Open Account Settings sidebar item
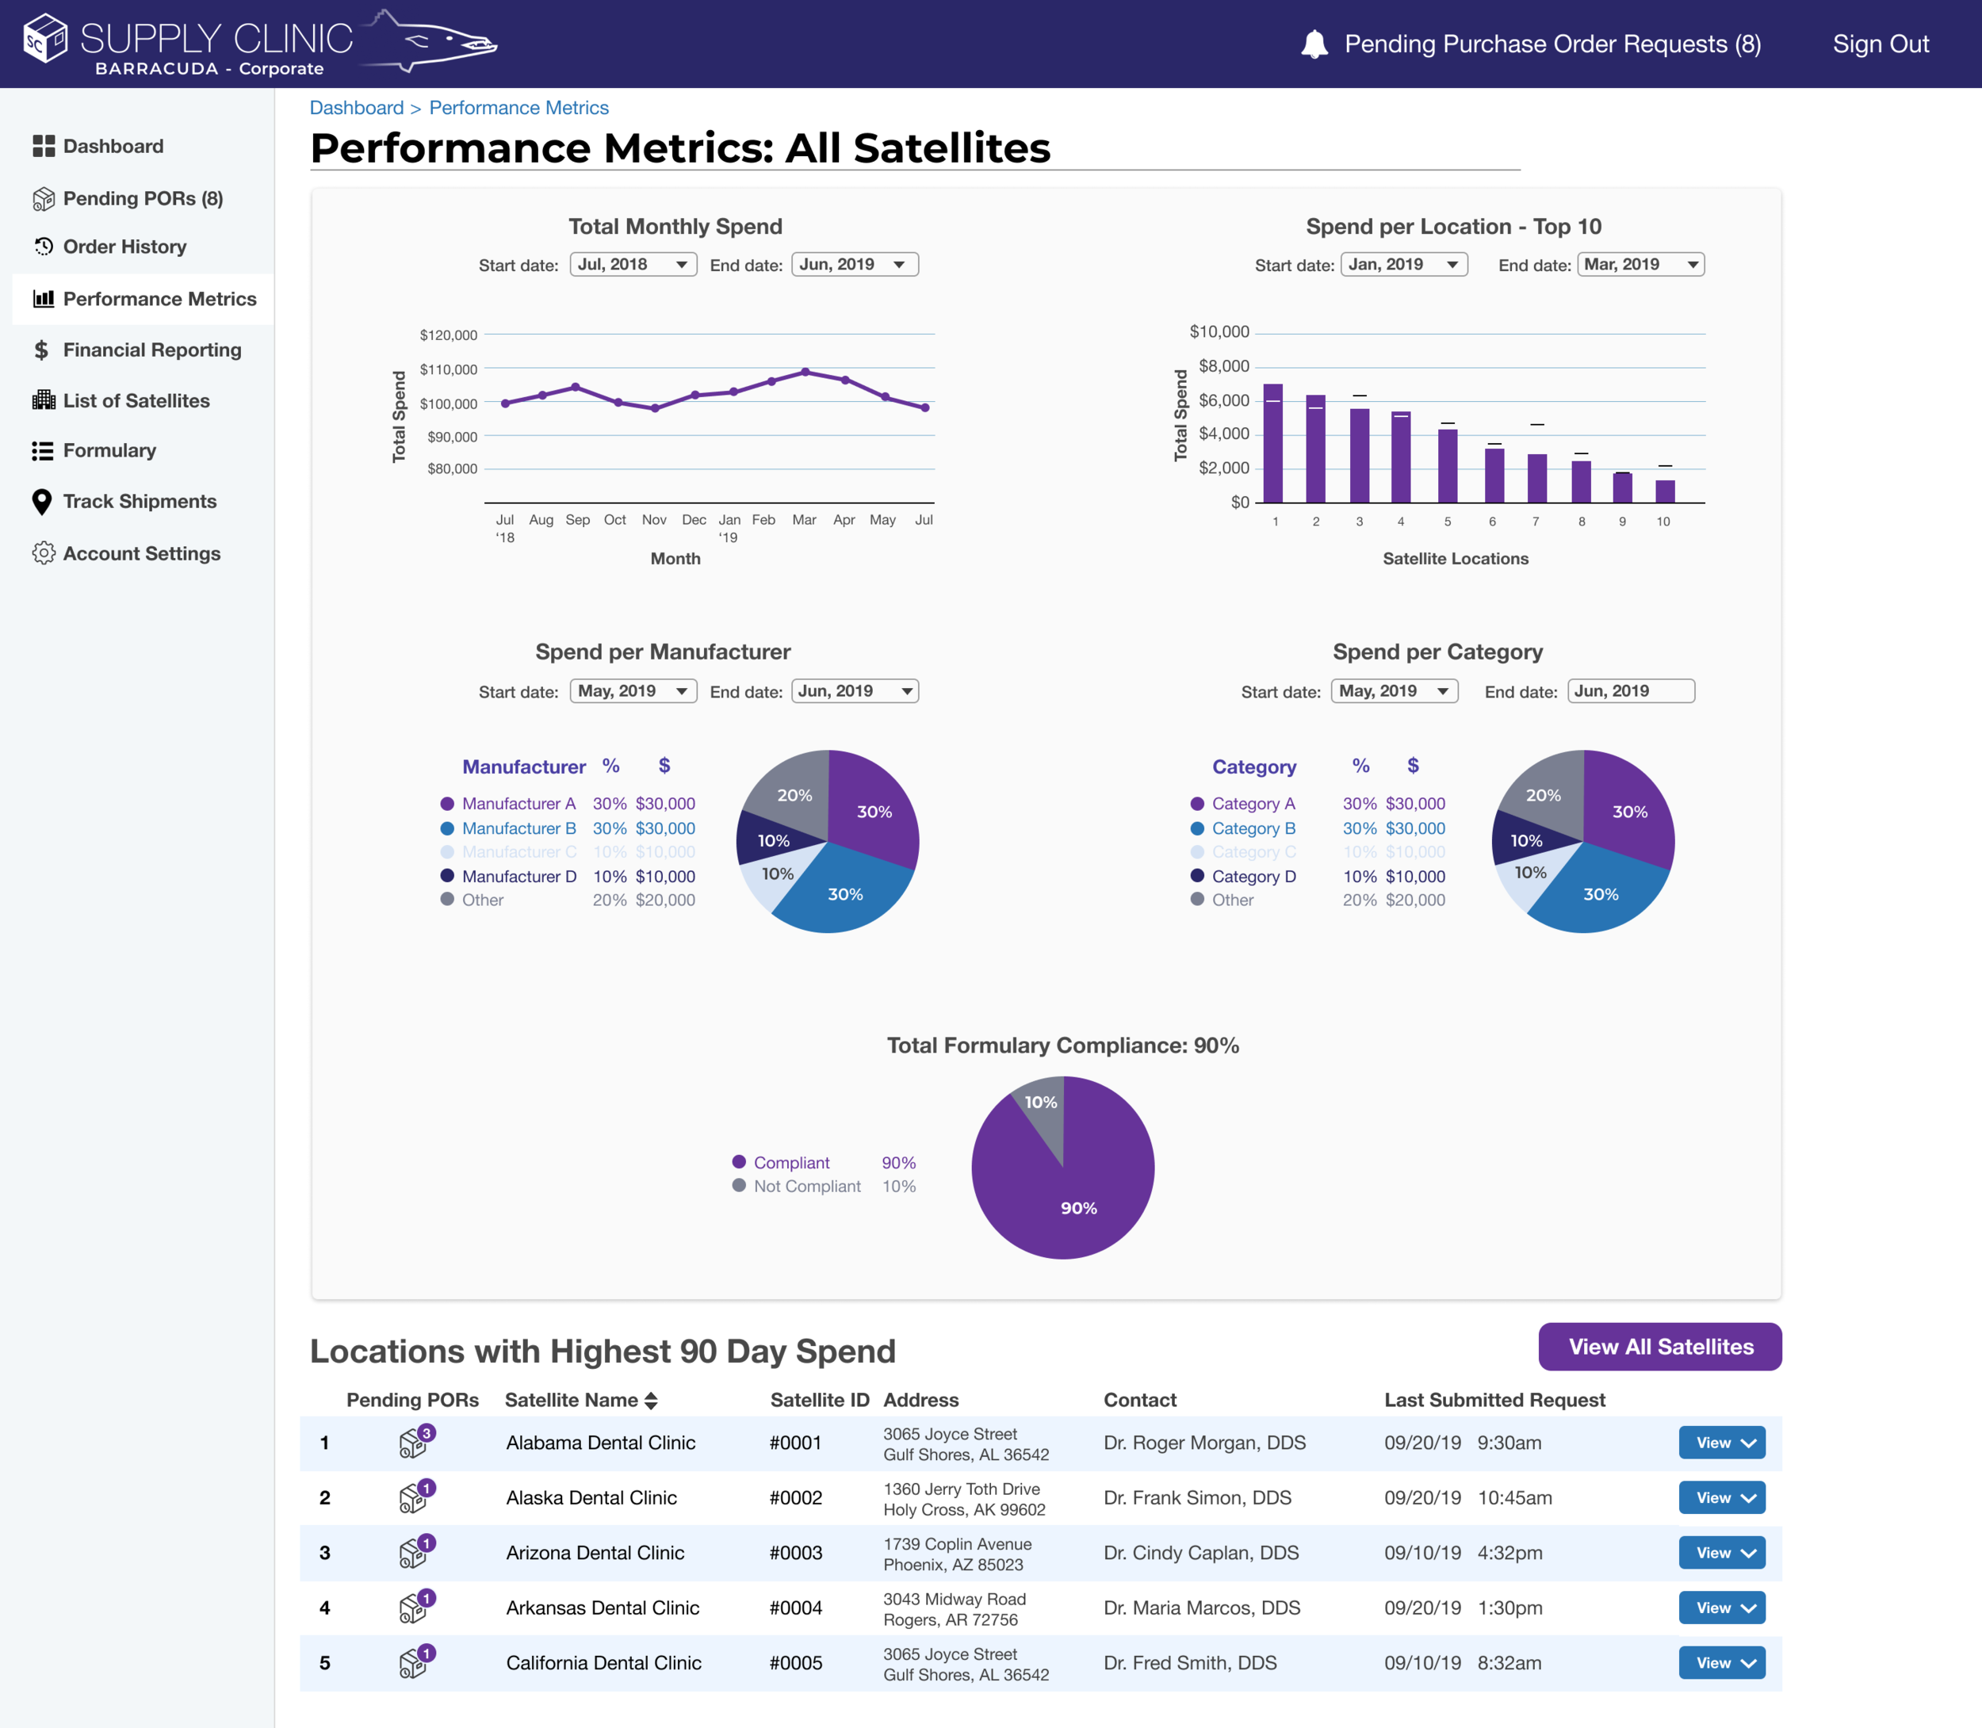Screen dimensions: 1982x1728 (x=126, y=553)
